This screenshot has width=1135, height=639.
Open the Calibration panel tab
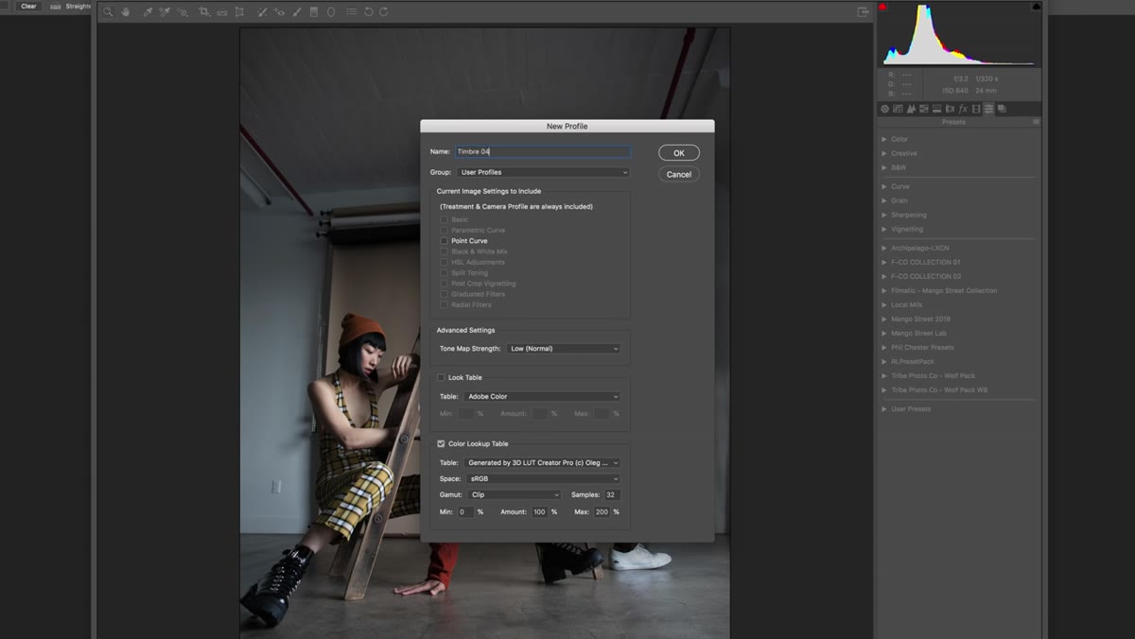tap(976, 109)
